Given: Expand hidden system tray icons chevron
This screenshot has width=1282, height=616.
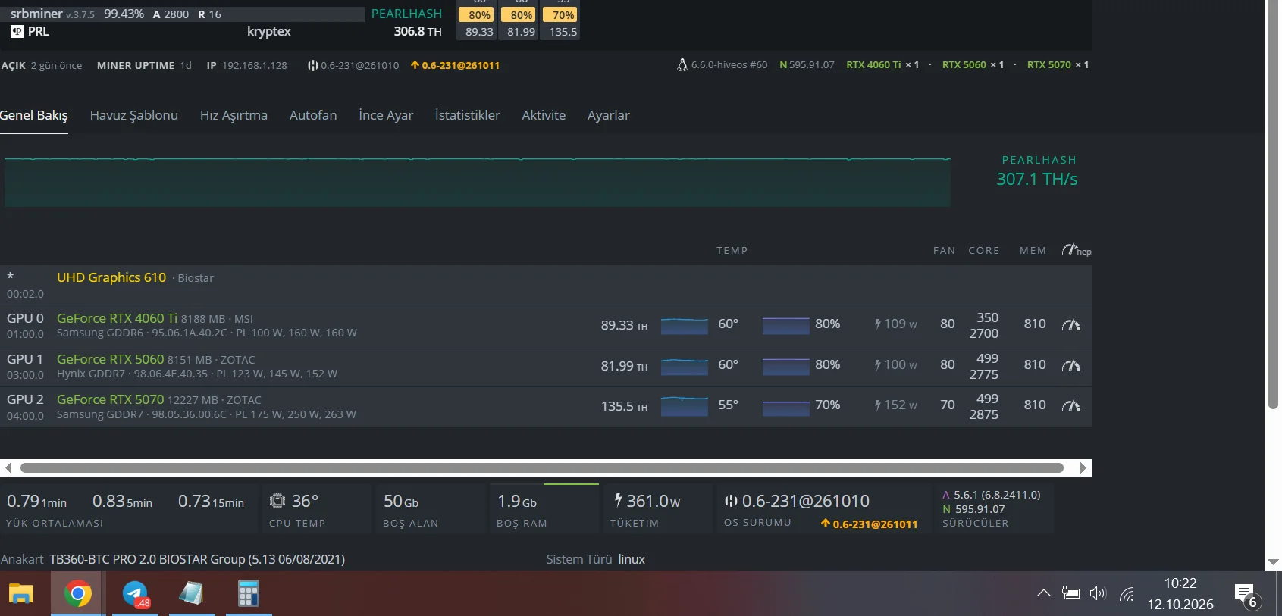Looking at the screenshot, I should tap(1043, 593).
